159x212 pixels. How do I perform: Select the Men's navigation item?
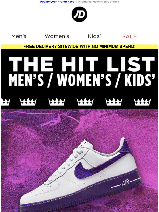(x=19, y=36)
